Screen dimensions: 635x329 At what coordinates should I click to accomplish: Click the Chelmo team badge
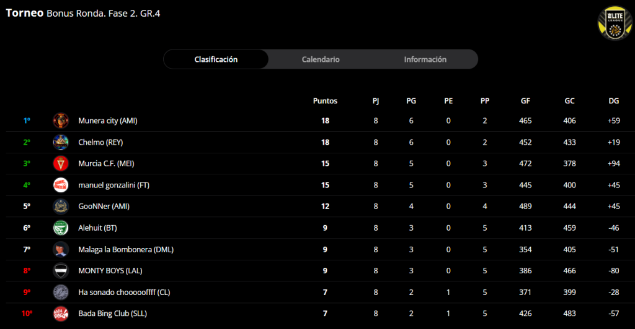(x=61, y=142)
